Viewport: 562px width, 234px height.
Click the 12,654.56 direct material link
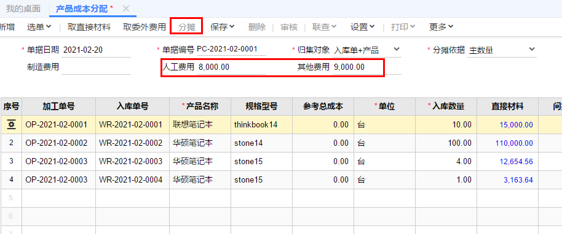516,162
